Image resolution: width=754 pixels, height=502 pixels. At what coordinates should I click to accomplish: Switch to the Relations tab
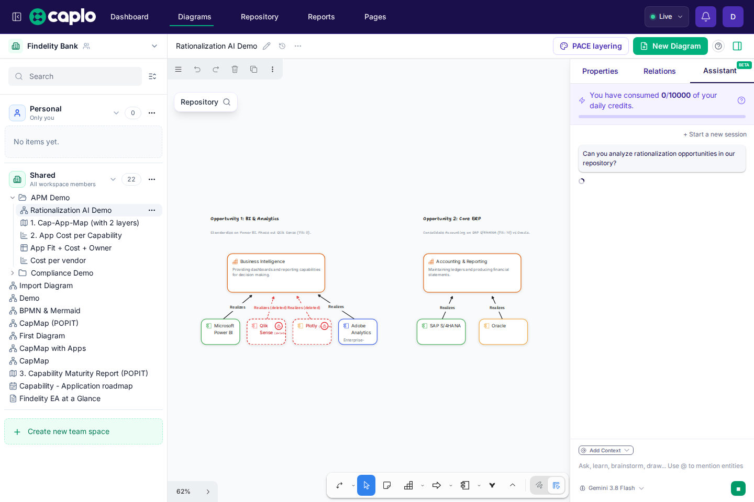(x=660, y=71)
